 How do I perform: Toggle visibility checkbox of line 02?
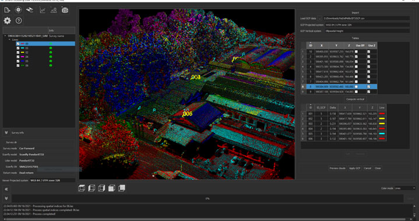tap(18, 52)
